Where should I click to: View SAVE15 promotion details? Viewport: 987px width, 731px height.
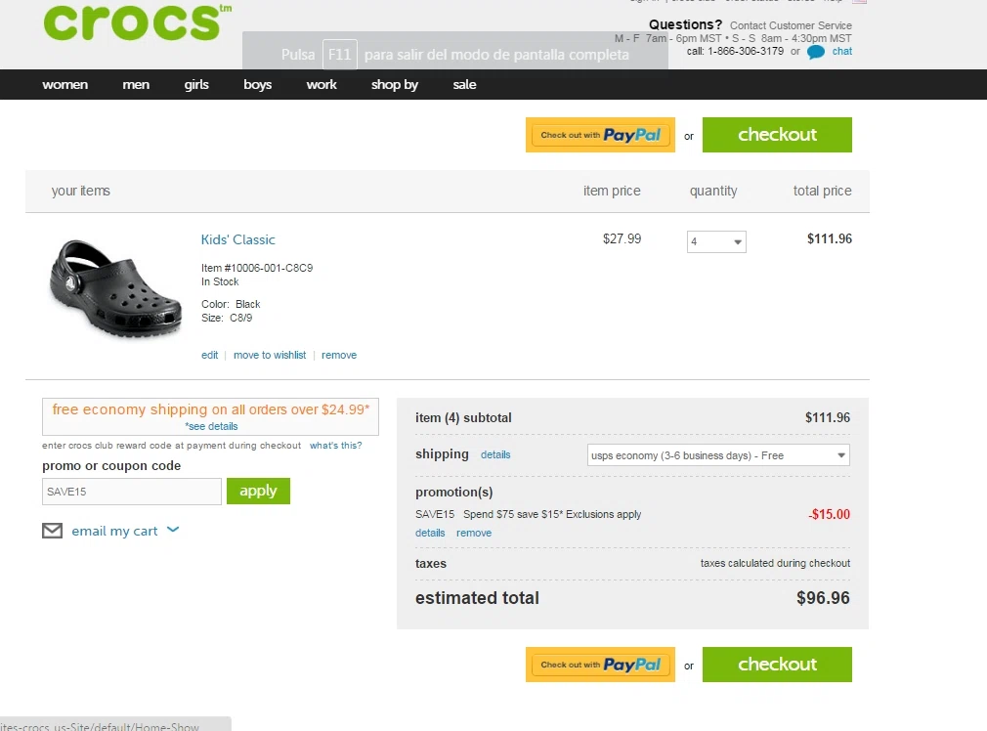[x=430, y=533]
